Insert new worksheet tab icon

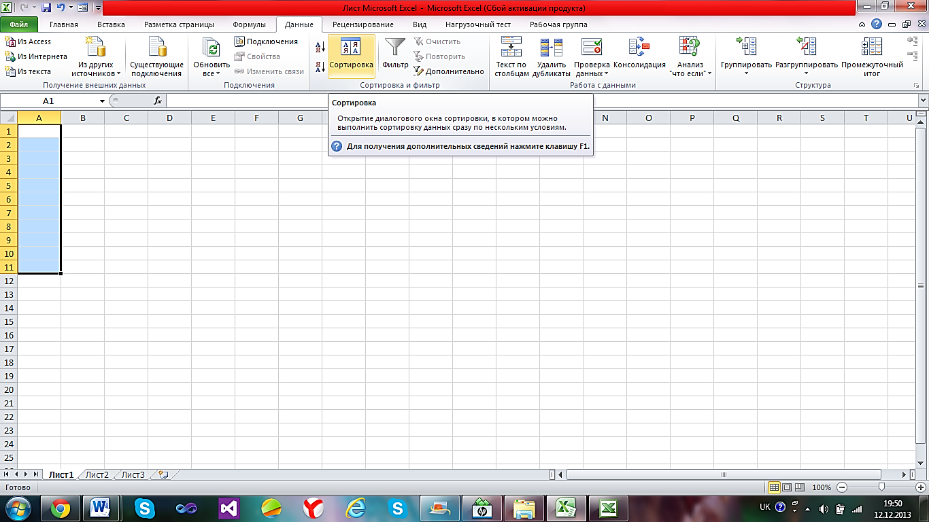point(163,474)
